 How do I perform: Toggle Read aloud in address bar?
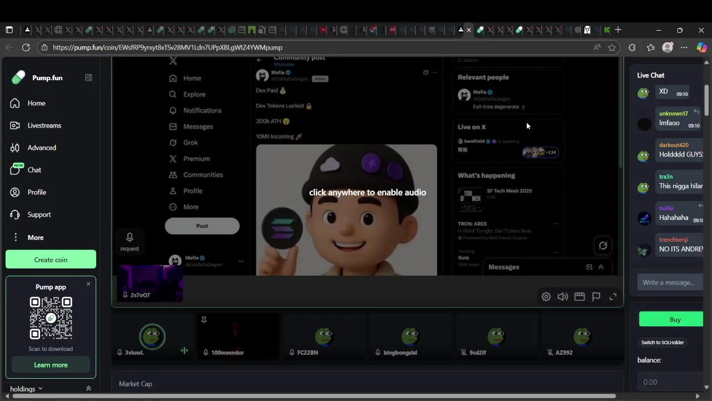[x=597, y=47]
